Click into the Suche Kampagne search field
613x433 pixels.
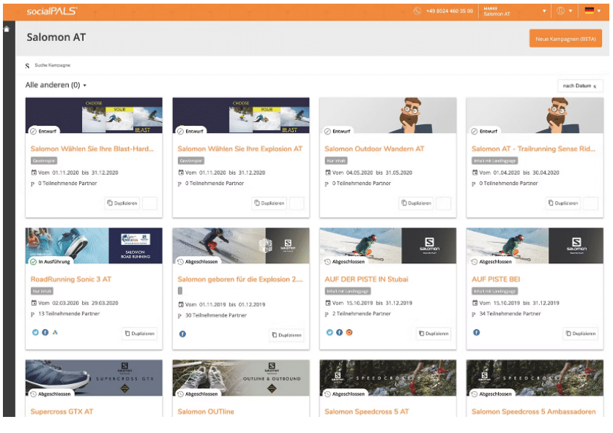click(x=88, y=66)
